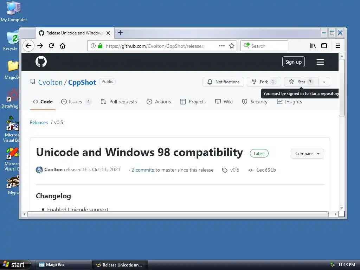Select the Code tab
360x270 pixels.
[43, 102]
